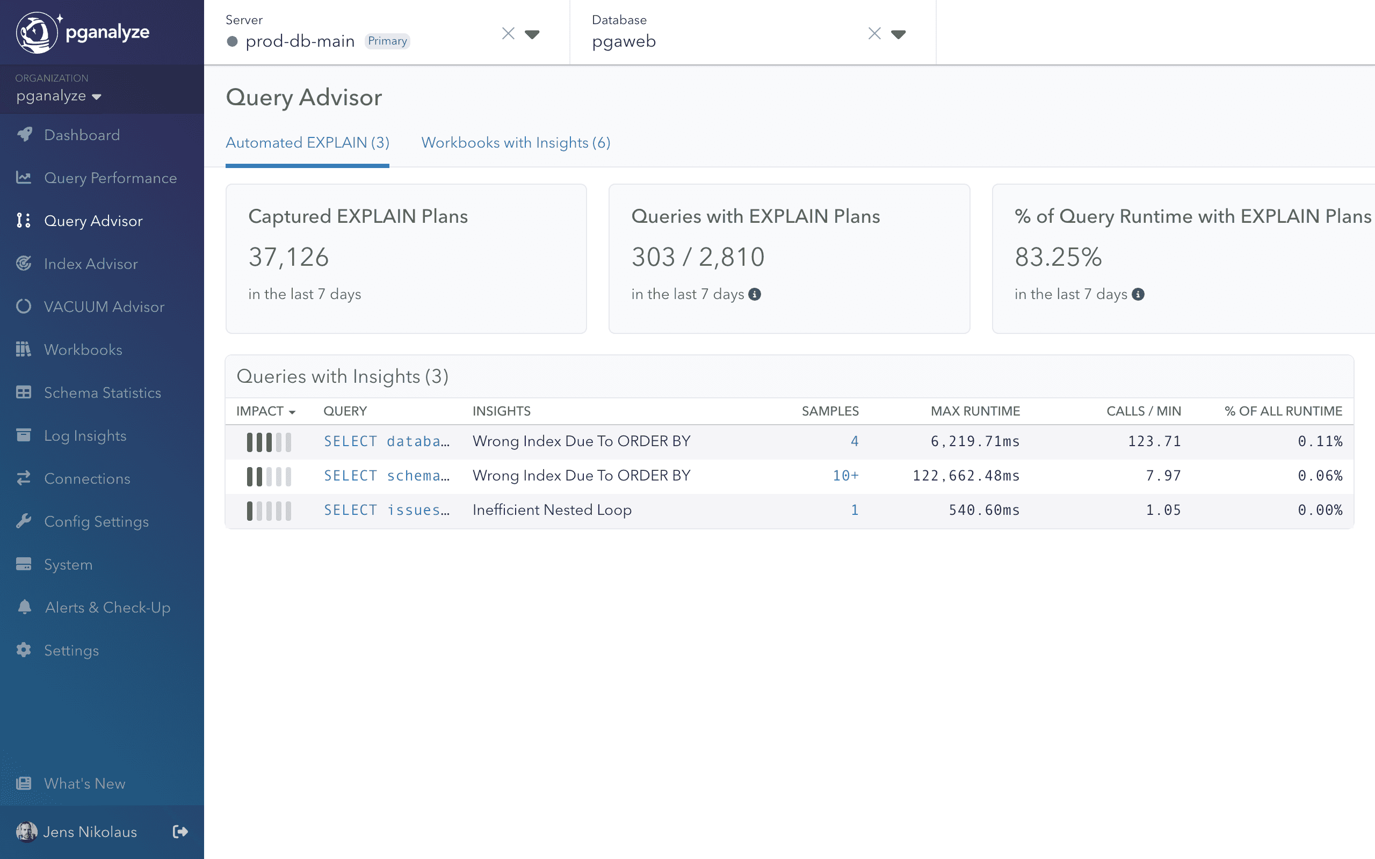Click the VACUUM Advisor circle icon
The image size is (1375, 859).
click(23, 307)
